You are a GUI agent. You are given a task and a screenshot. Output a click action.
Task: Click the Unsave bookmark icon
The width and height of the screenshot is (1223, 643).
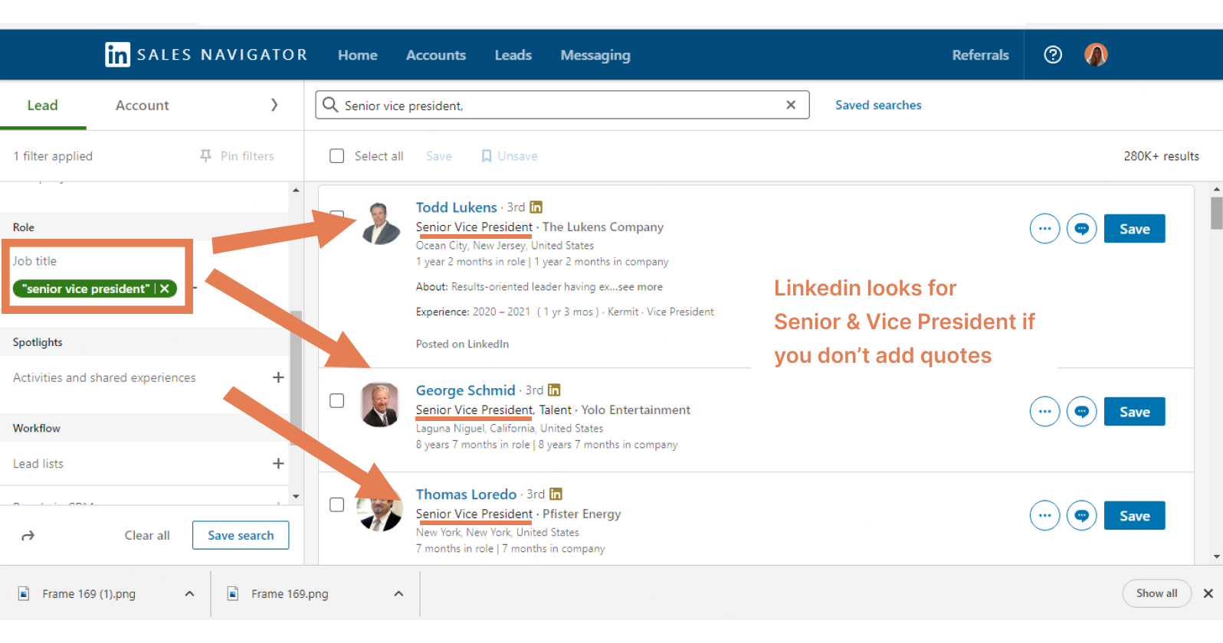point(487,156)
